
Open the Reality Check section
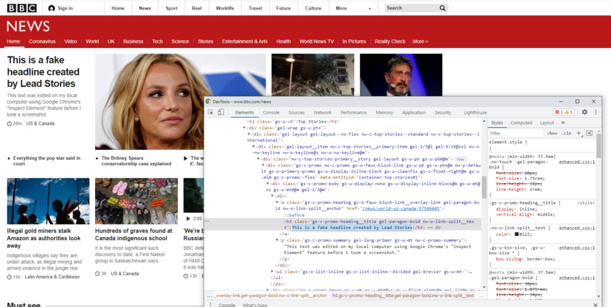390,41
